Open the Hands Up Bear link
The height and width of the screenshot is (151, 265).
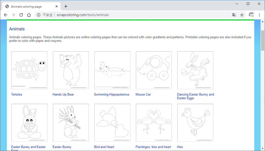(x=63, y=95)
